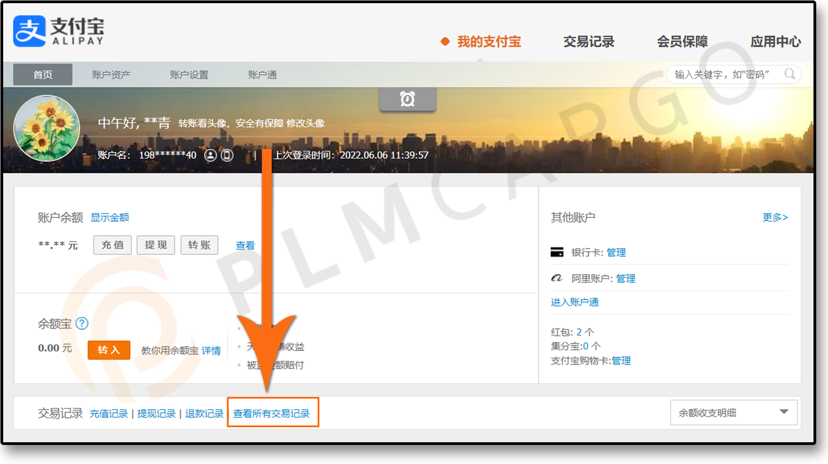
Task: Click the 红包 count 2 link
Action: [579, 332]
